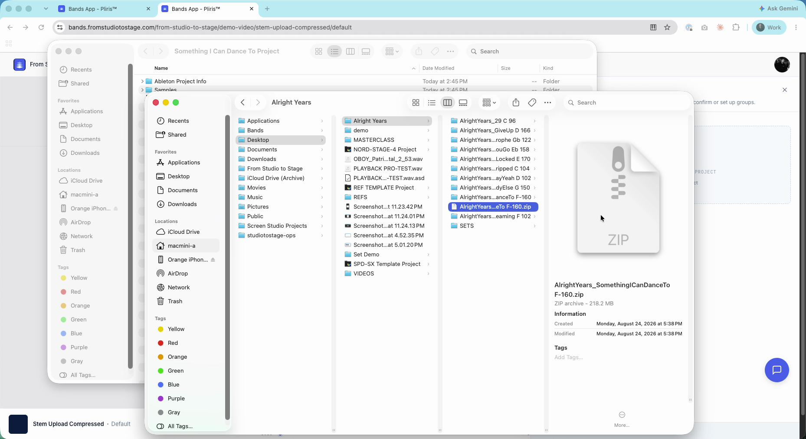Click Share icon in Alright Years toolbar

[516, 102]
